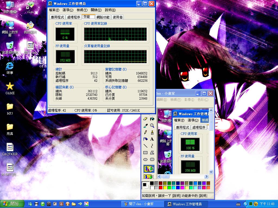278x208 pixels.
Task: Select the Pencil tool
Action: [x=146, y=132]
